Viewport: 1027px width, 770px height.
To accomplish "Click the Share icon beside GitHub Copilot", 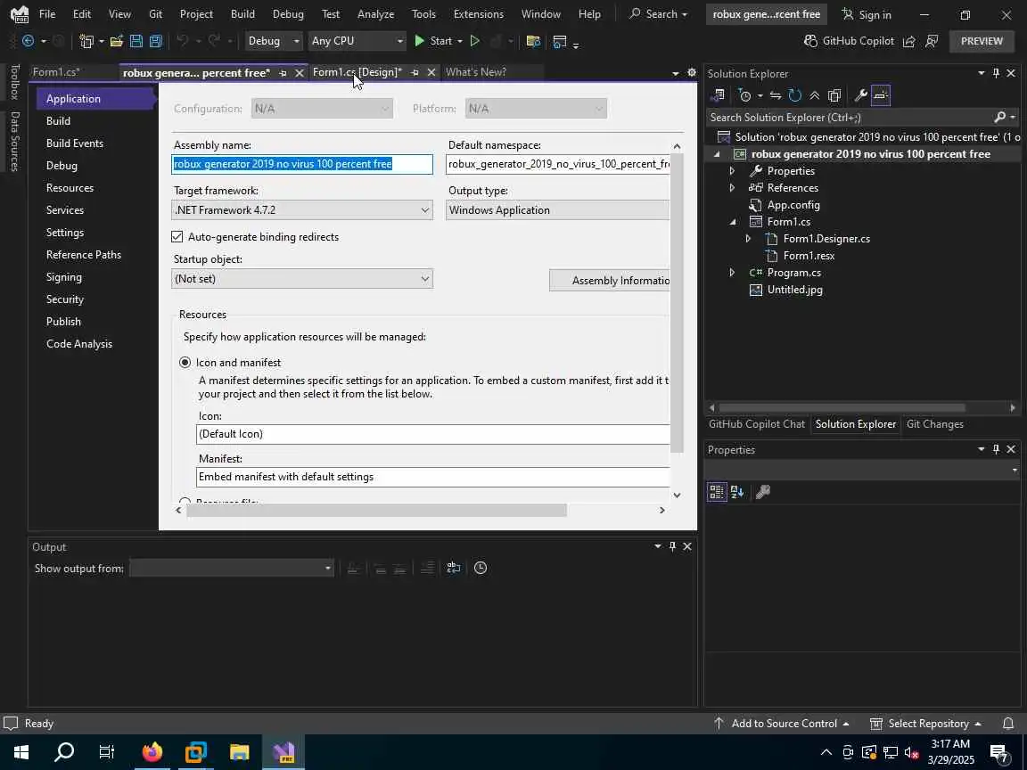I will 909,41.
